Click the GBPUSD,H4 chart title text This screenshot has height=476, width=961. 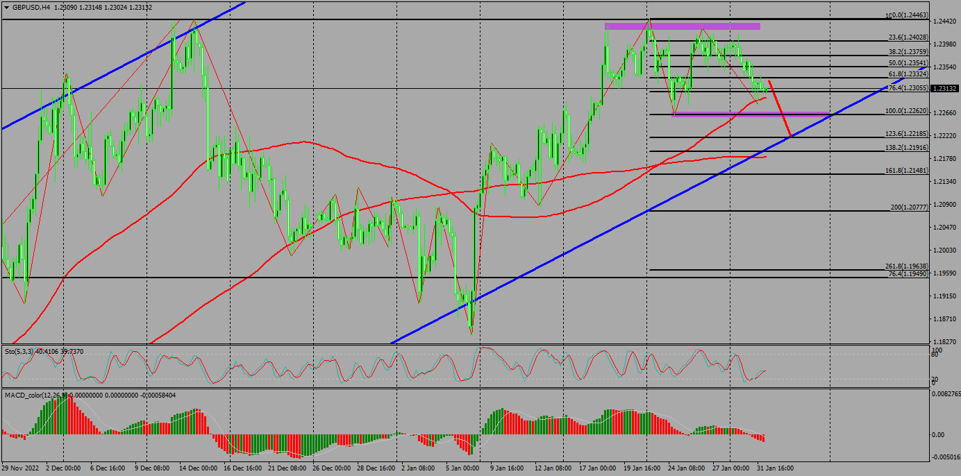[31, 7]
